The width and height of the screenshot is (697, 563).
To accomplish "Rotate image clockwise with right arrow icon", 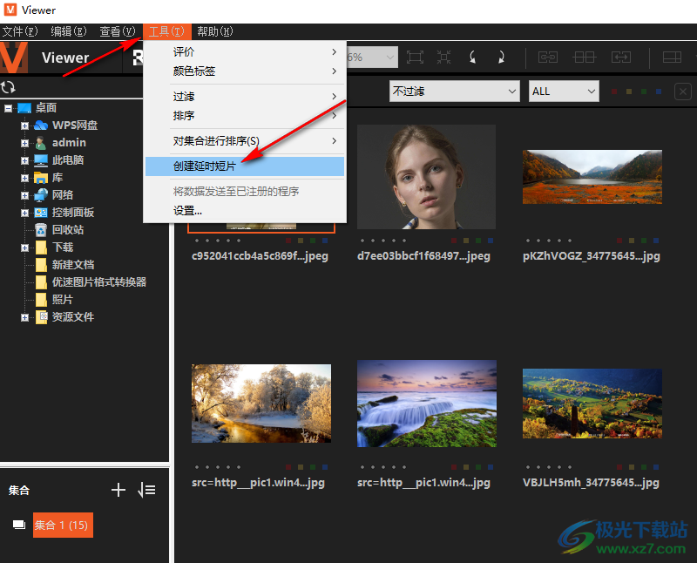I will [501, 57].
